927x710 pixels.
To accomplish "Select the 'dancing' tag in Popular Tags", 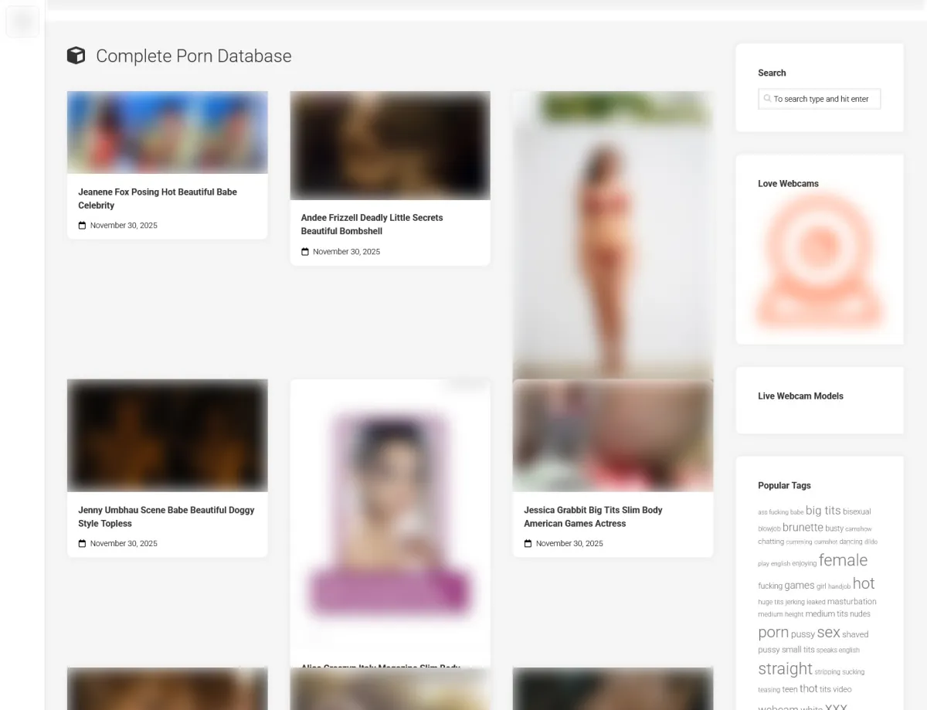I will (x=851, y=542).
